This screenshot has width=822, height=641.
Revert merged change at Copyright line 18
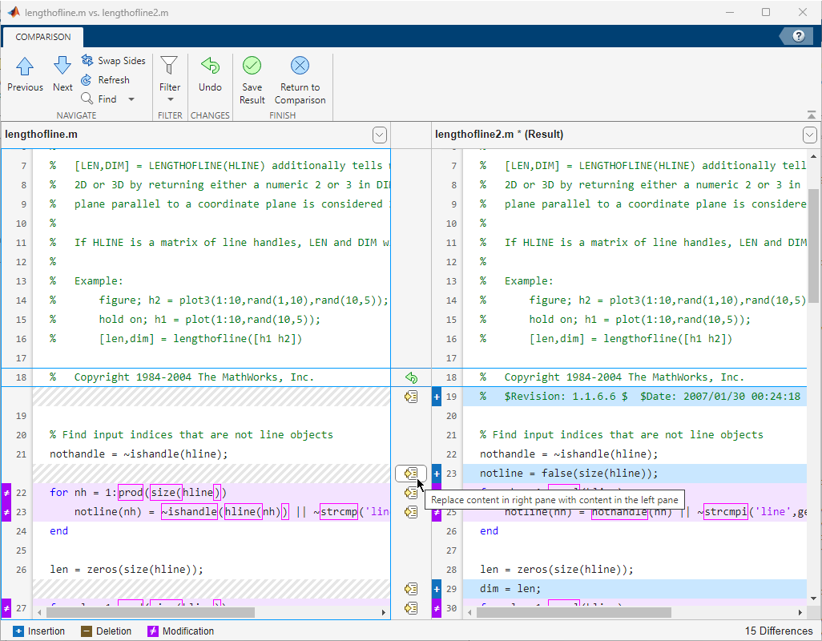click(x=411, y=377)
